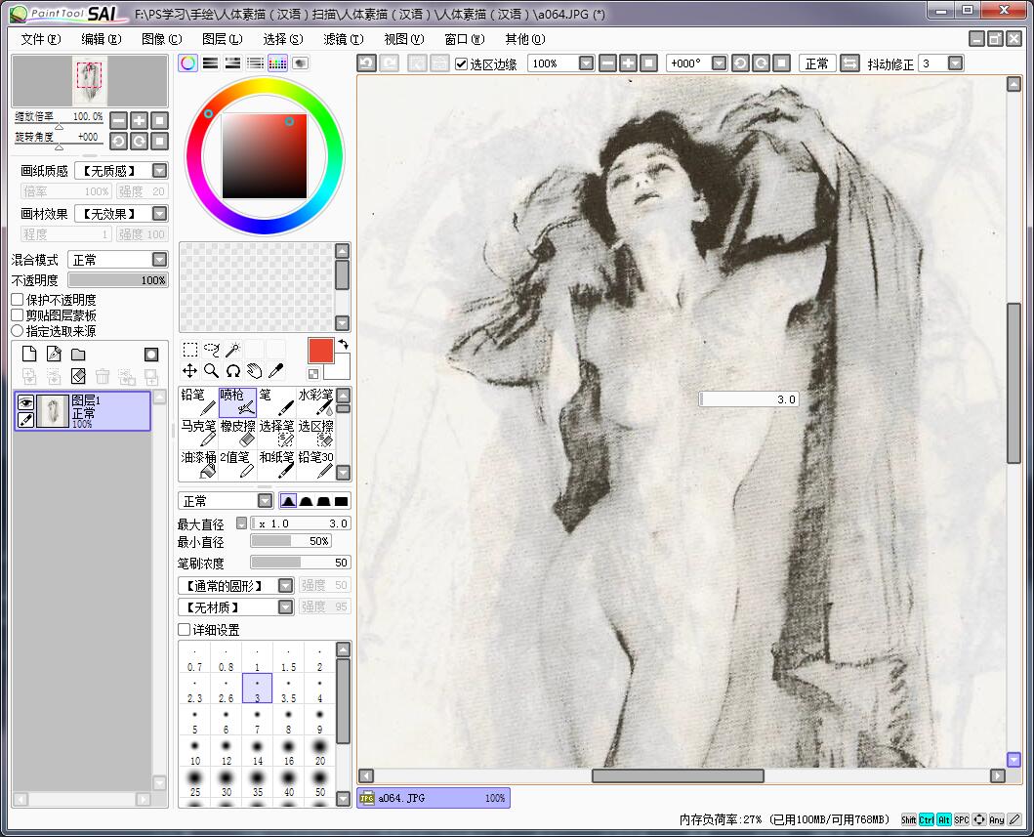Choose the 喷枪 airbrush tool
The image size is (1034, 837).
[x=237, y=401]
